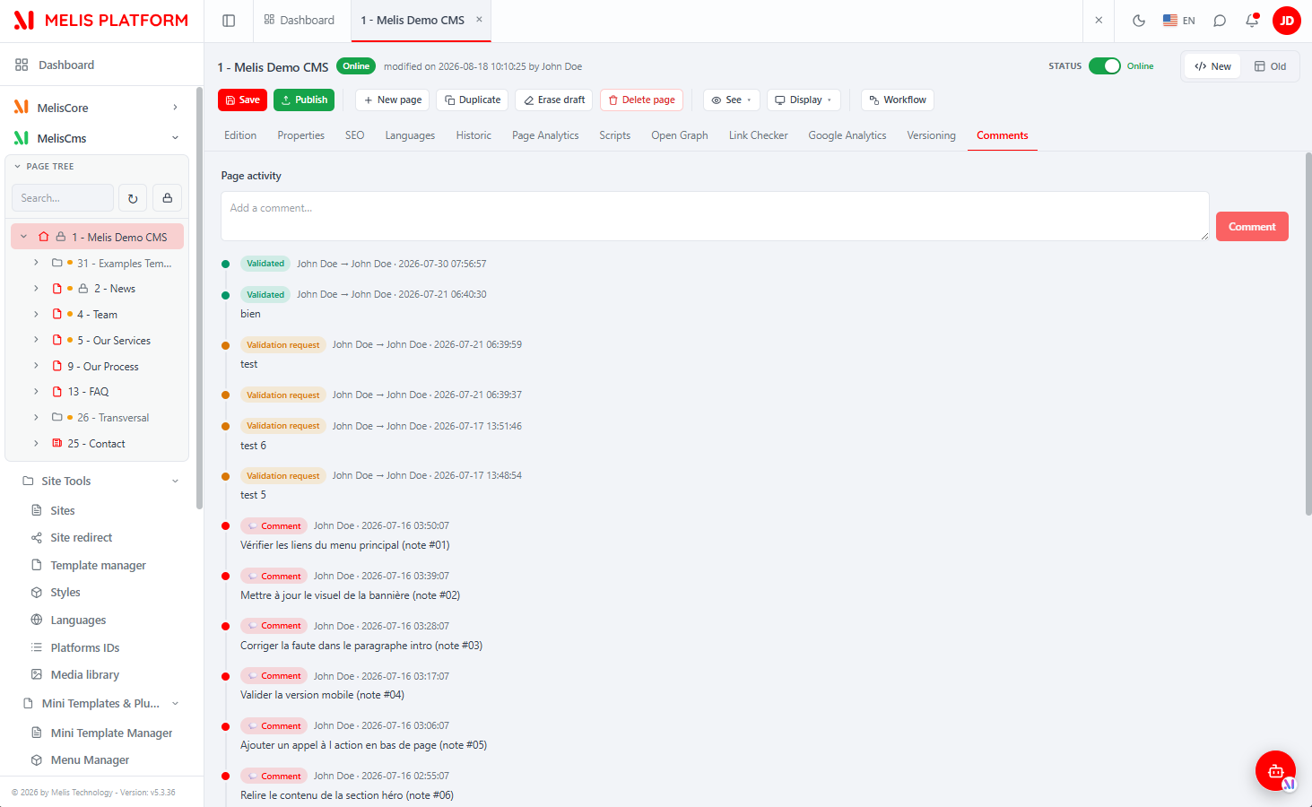
Task: Expand the 31 - Examples Tem... node
Action: (x=36, y=263)
